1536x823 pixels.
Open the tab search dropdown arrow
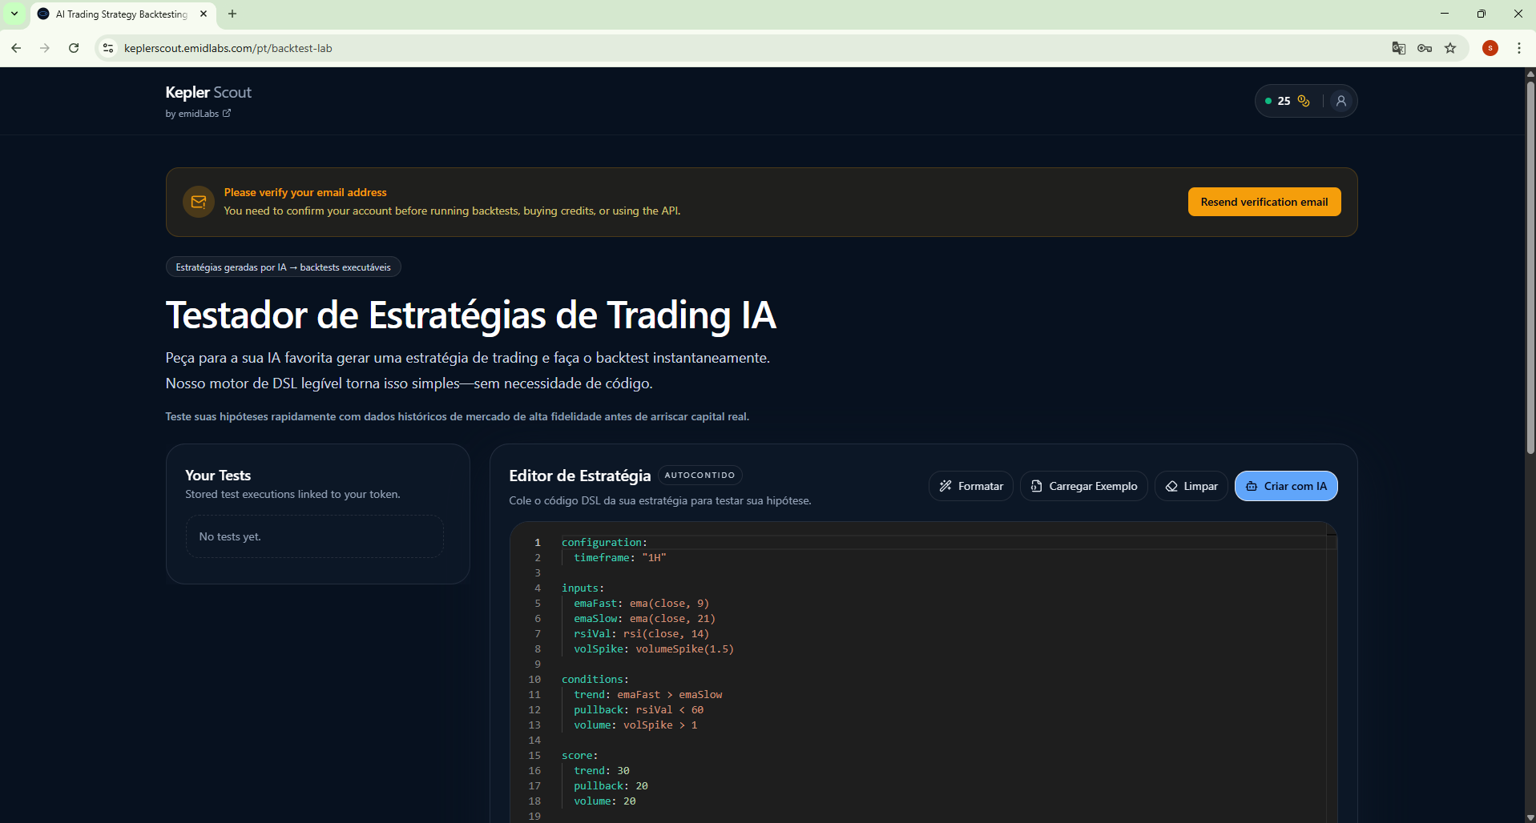[x=14, y=14]
